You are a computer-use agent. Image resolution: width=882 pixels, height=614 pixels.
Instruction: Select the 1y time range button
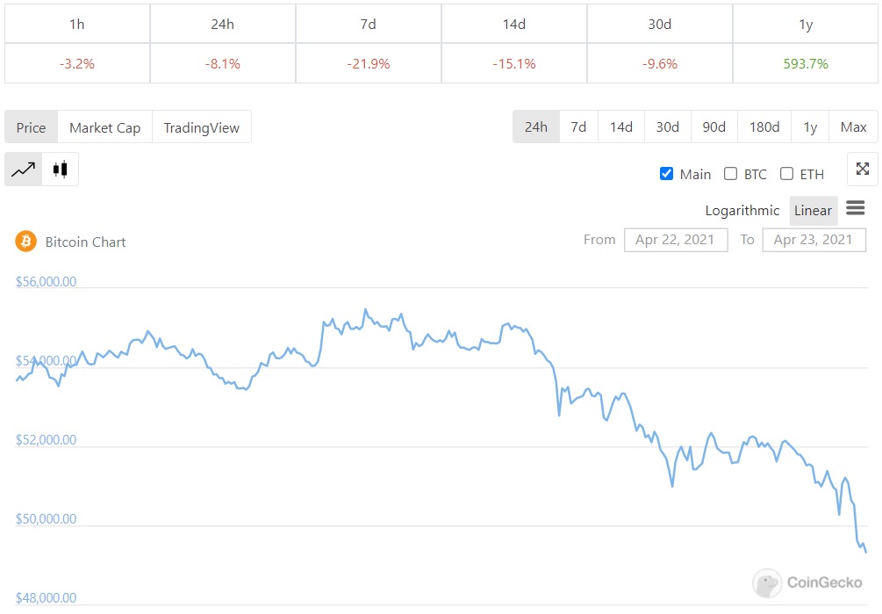[x=810, y=127]
